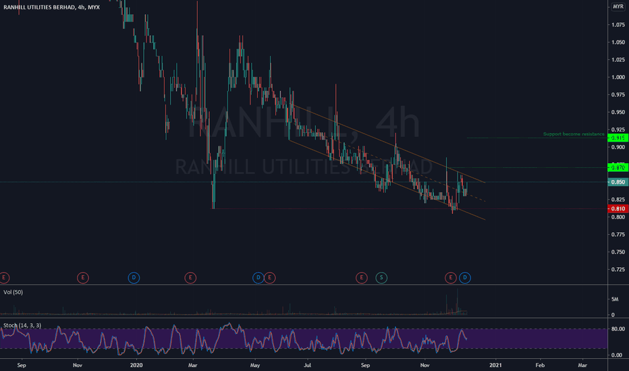The height and width of the screenshot is (371, 629).
Task: Select the Vol (50) indicator label
Action: (x=13, y=292)
